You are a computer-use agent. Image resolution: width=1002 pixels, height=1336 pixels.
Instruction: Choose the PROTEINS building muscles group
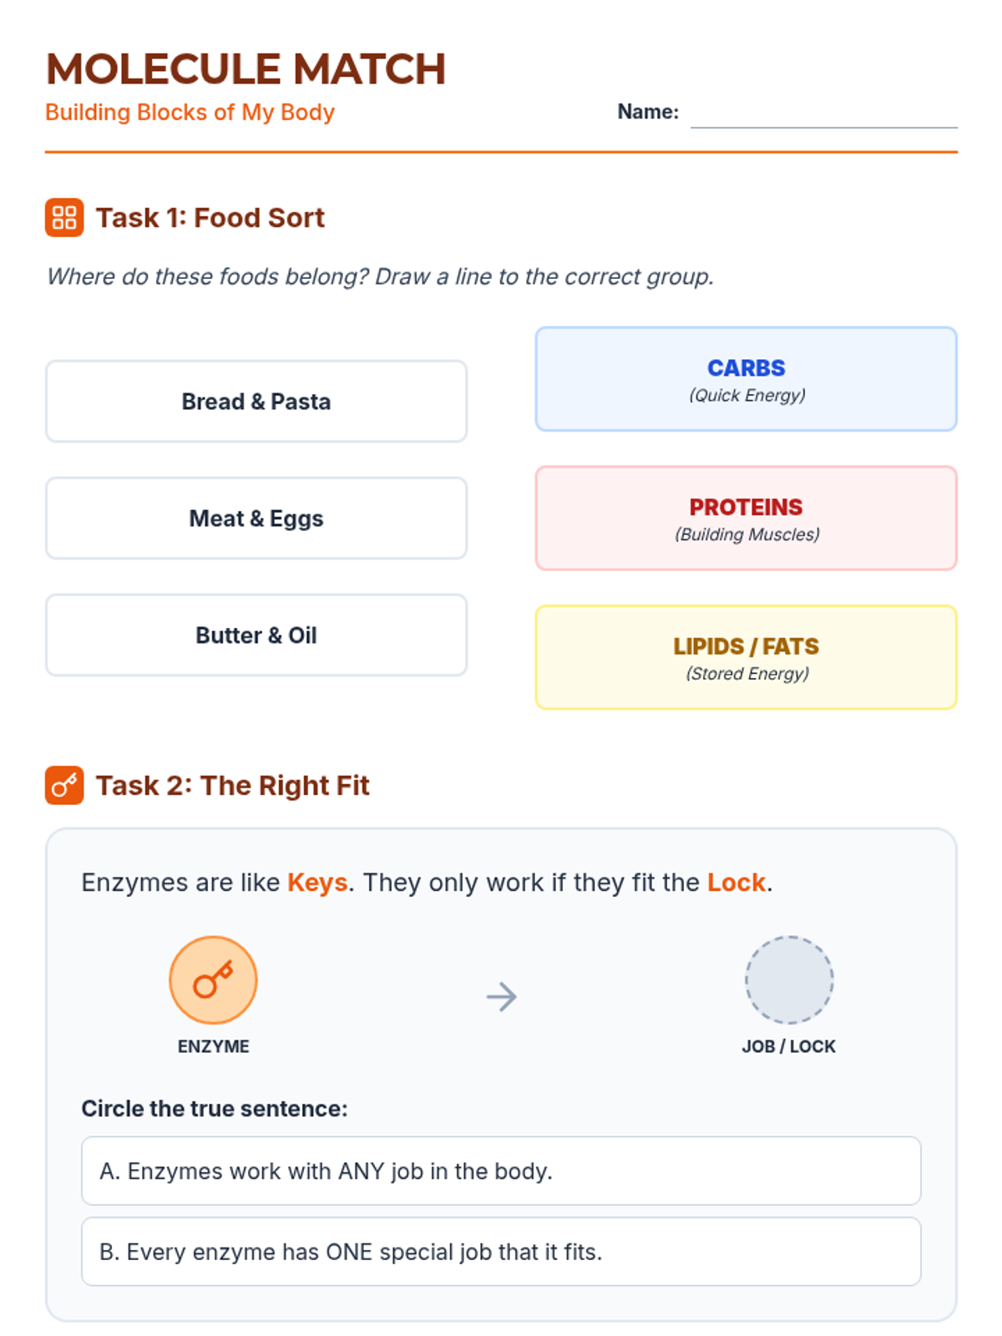tap(746, 519)
